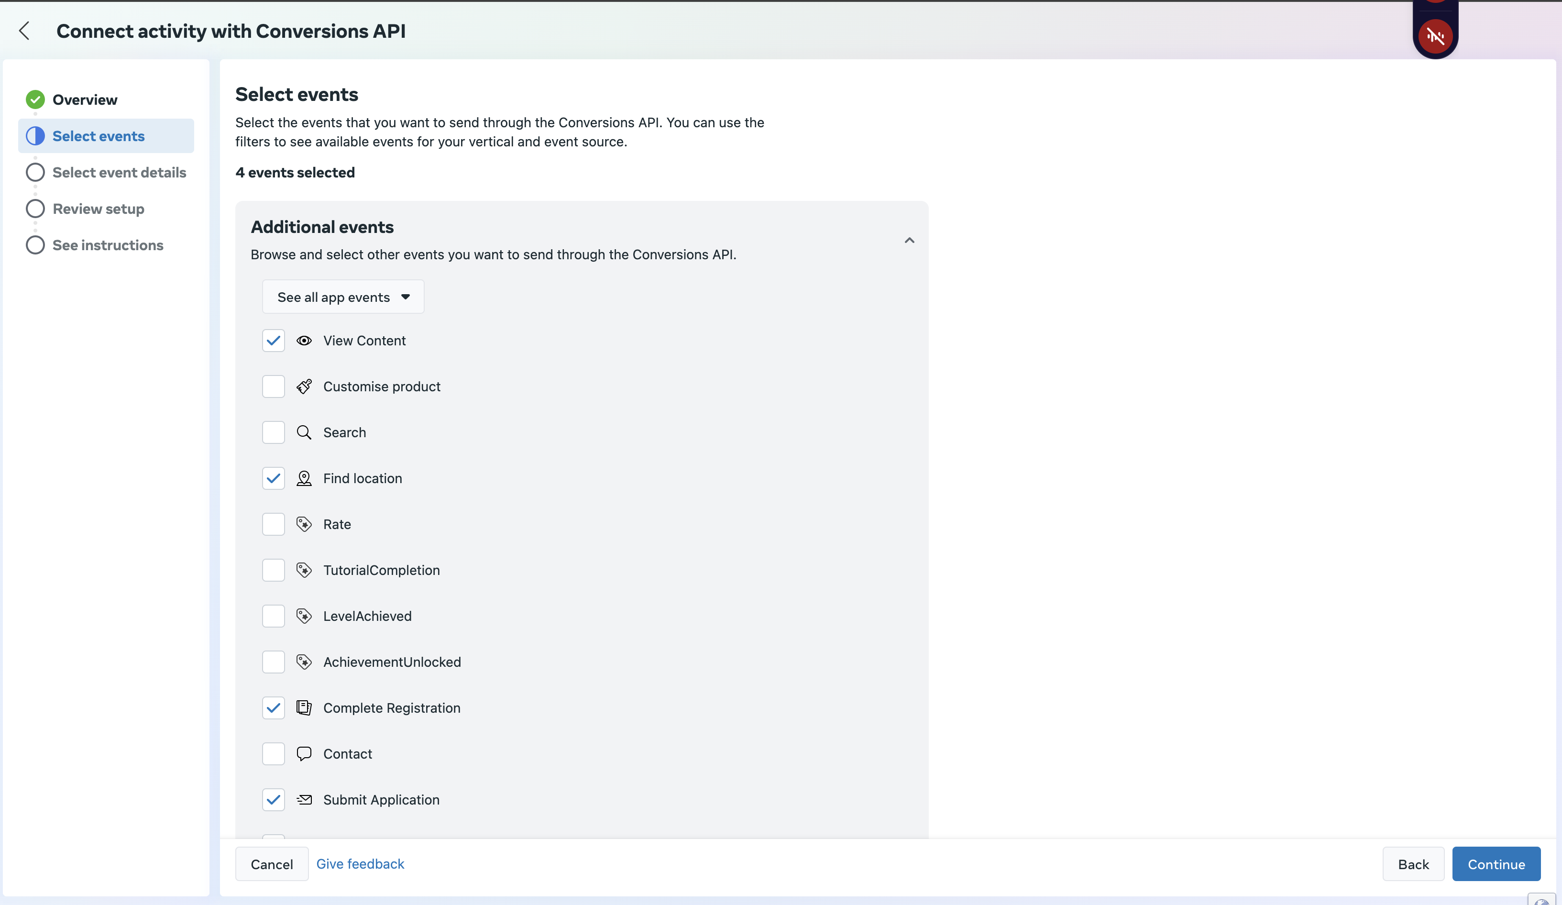Open the See all app events dropdown
Viewport: 1562px width, 905px height.
coord(343,297)
